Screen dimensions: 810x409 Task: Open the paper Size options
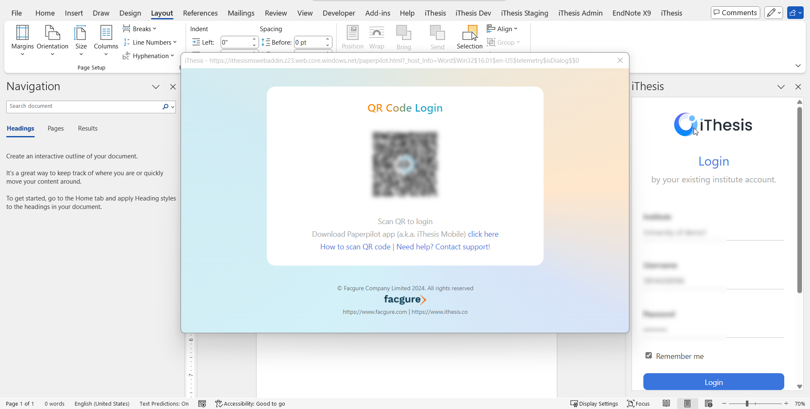[81, 40]
